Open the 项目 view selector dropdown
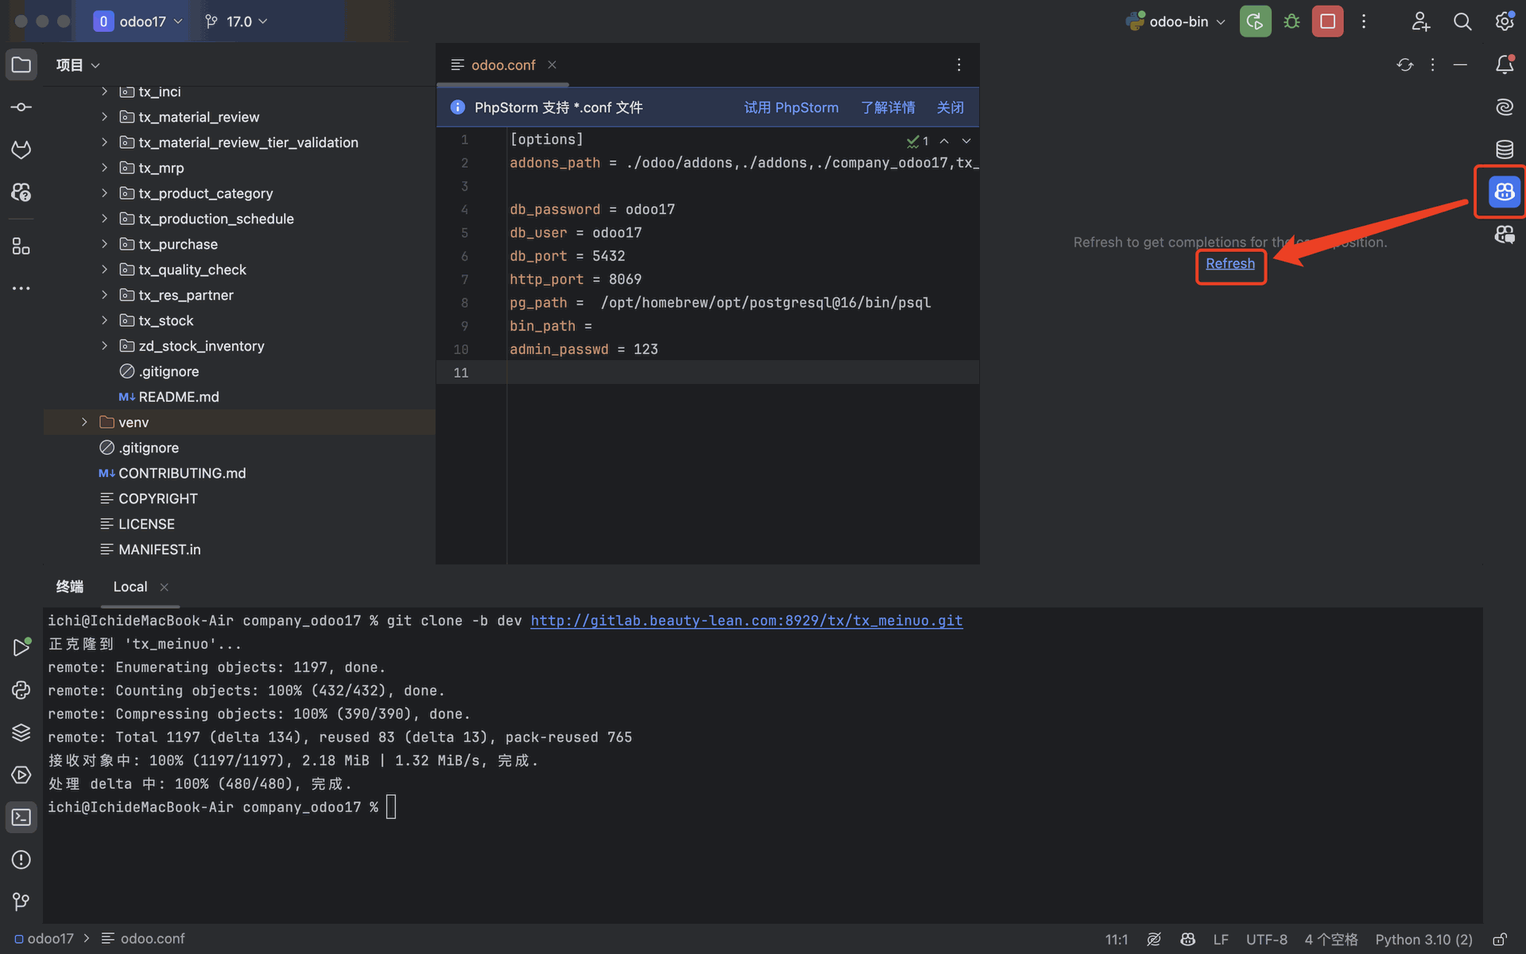1526x954 pixels. (x=77, y=65)
